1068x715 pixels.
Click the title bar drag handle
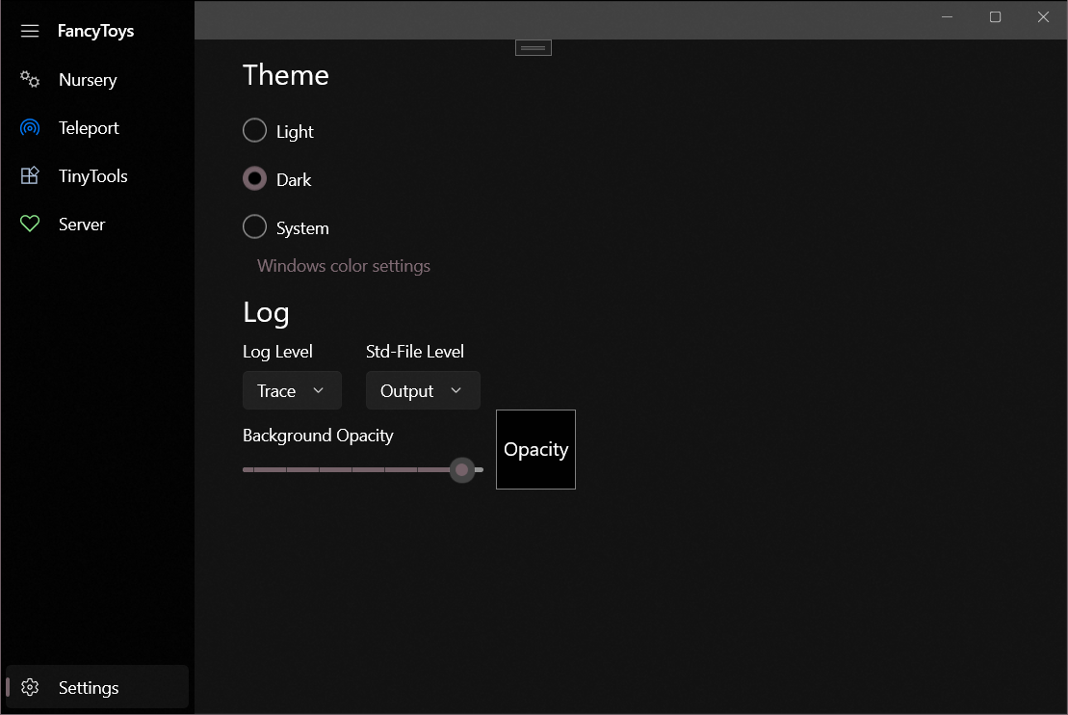pyautogui.click(x=533, y=46)
